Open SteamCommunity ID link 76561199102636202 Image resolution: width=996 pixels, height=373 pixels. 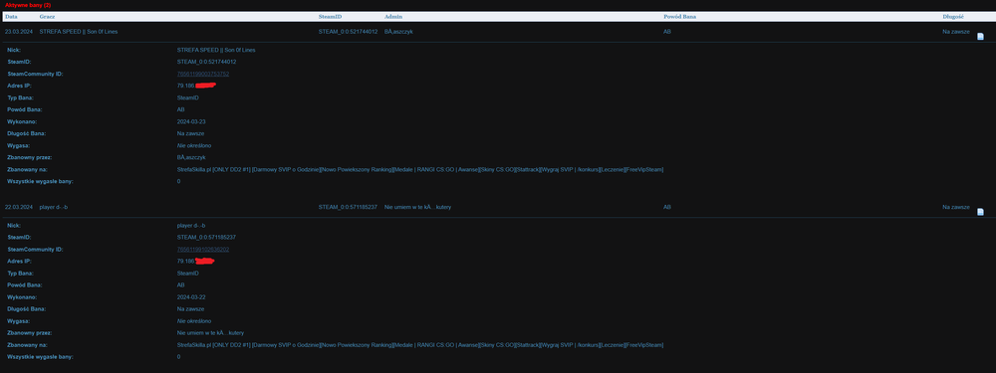[x=203, y=250]
